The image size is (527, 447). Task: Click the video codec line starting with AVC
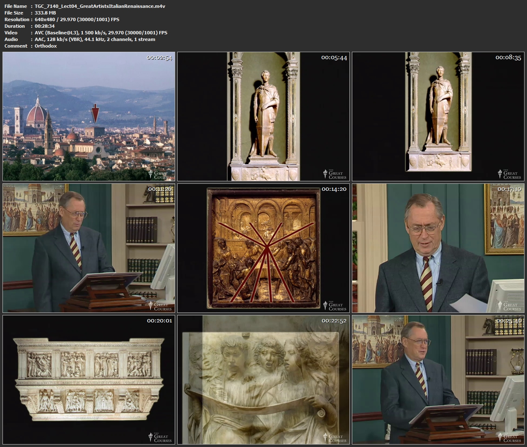(101, 33)
